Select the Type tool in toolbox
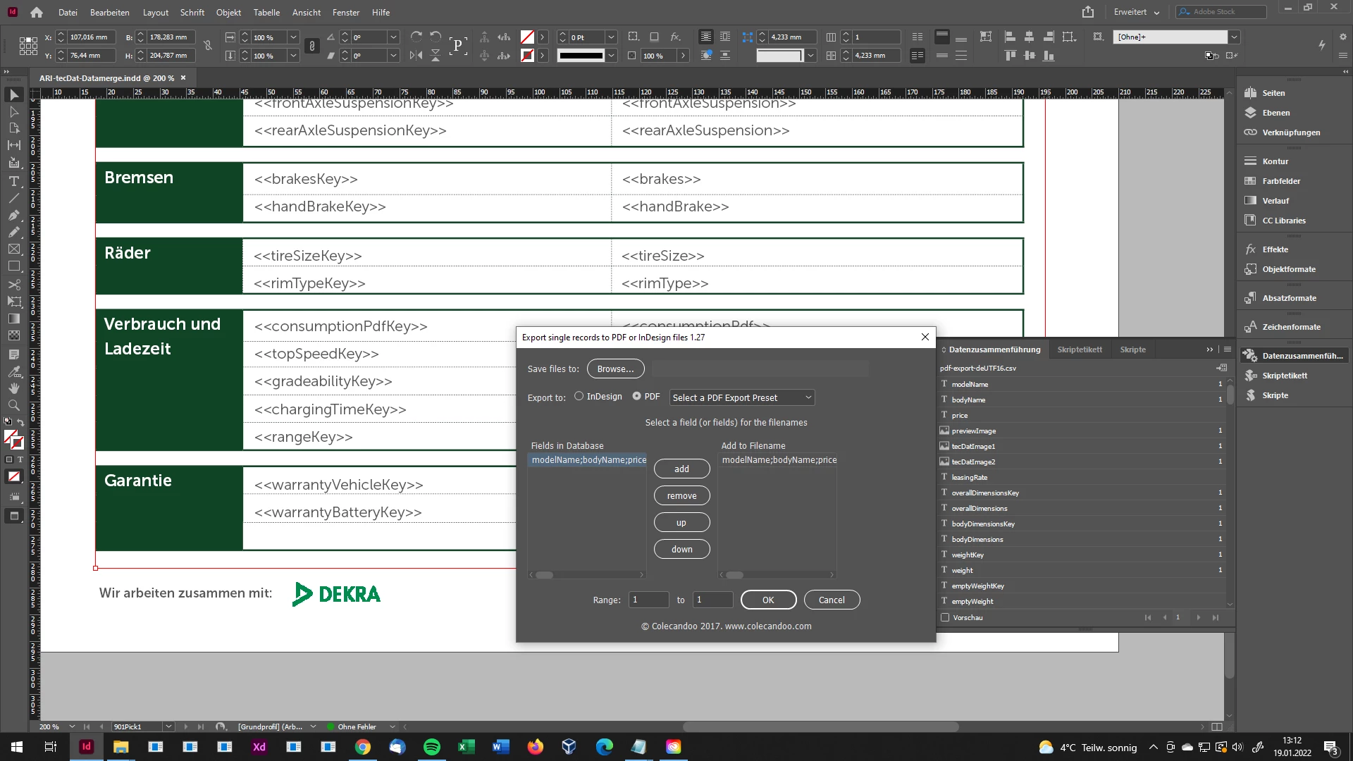This screenshot has width=1353, height=761. tap(13, 181)
